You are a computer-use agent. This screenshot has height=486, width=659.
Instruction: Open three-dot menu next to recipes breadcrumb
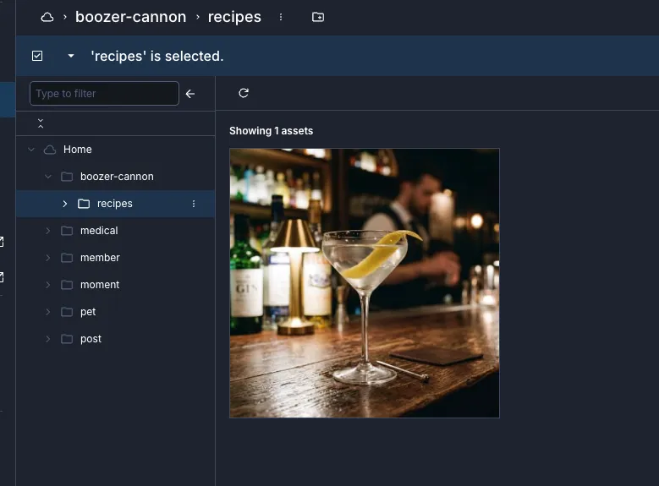click(x=281, y=17)
